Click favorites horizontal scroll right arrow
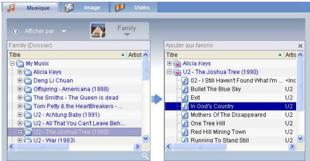 point(292,146)
